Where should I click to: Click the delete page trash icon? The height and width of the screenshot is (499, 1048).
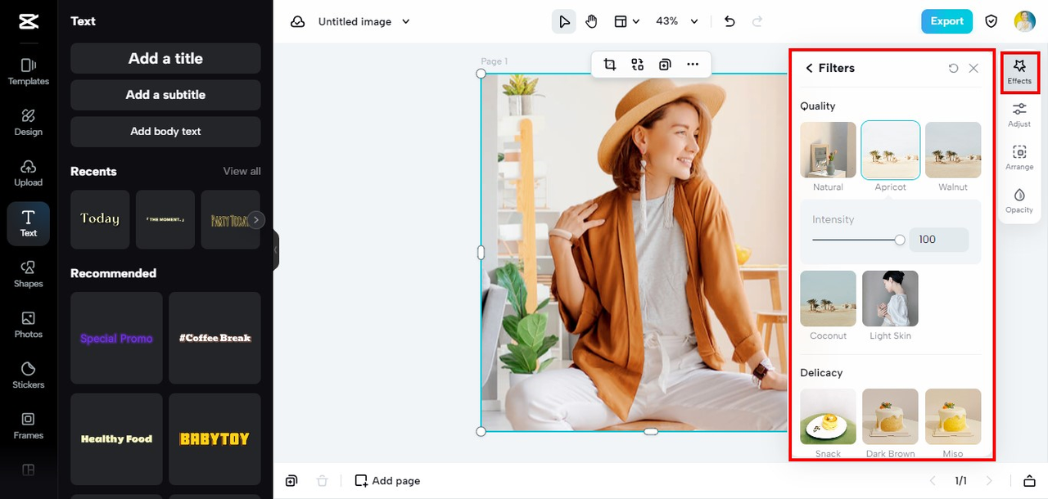[323, 481]
